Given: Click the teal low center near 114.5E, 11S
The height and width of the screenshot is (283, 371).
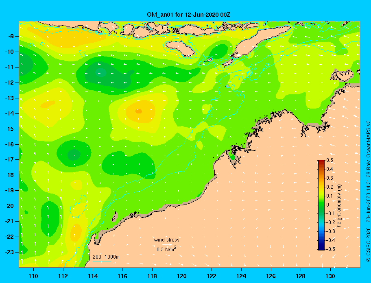Looking at the screenshot, I should pos(101,72).
